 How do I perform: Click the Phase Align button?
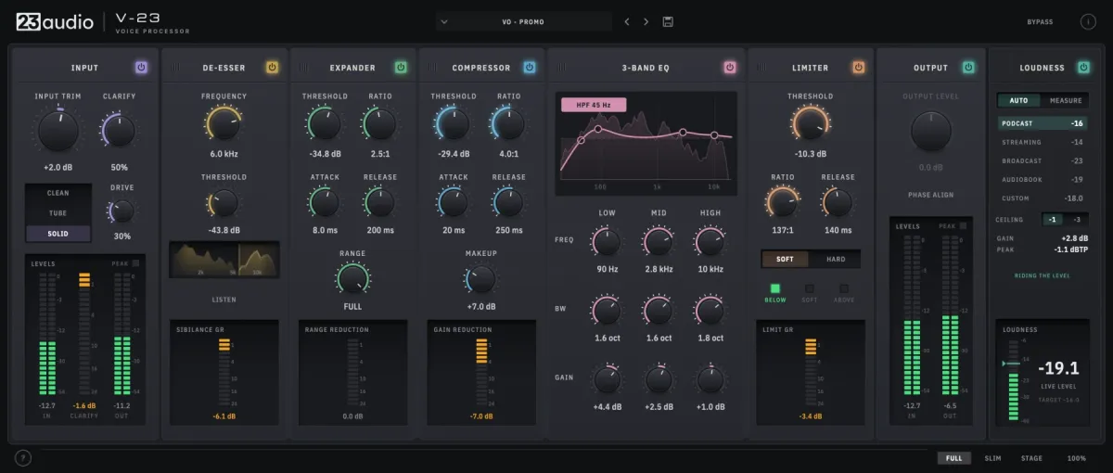pyautogui.click(x=931, y=195)
